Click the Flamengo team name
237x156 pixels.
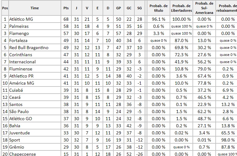(19, 33)
